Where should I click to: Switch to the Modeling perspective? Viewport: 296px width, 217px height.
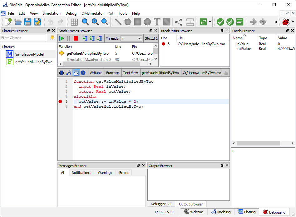(221, 212)
